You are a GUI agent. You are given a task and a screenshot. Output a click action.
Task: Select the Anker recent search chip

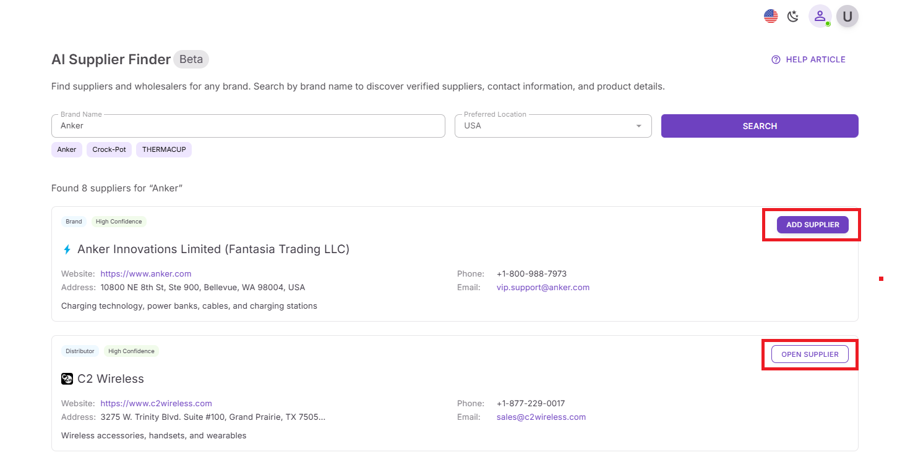[x=67, y=149]
